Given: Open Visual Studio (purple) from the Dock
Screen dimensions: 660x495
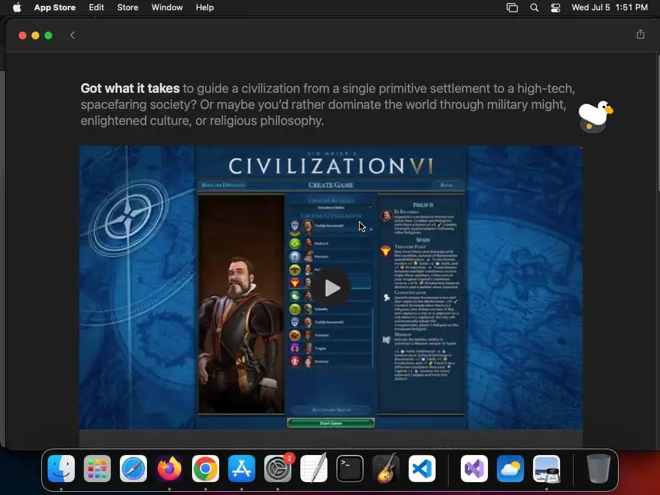Looking at the screenshot, I should coord(474,469).
